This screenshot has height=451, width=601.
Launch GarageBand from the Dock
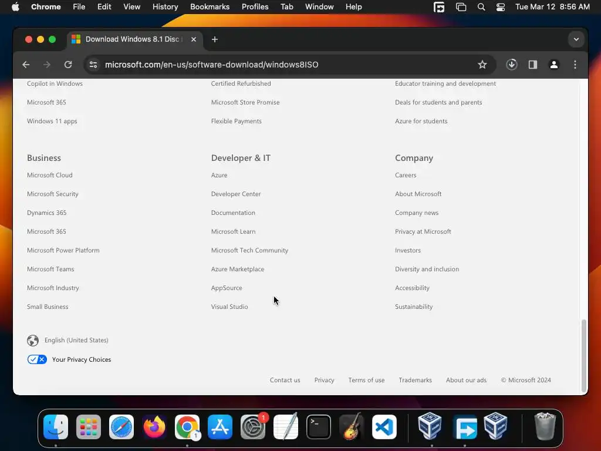pos(352,426)
